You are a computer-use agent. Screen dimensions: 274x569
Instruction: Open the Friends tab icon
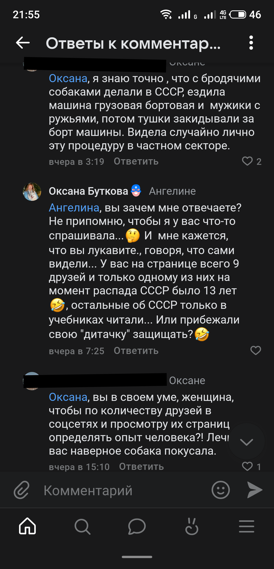pyautogui.click(x=192, y=526)
